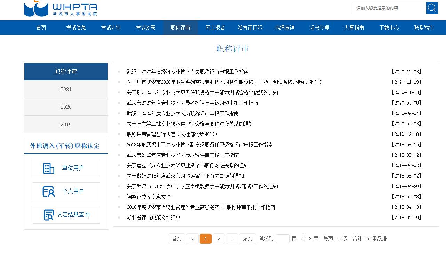446x254 pixels.
Task: Open 中小学正高级教师水平能力测试 notice
Action: tap(202, 186)
